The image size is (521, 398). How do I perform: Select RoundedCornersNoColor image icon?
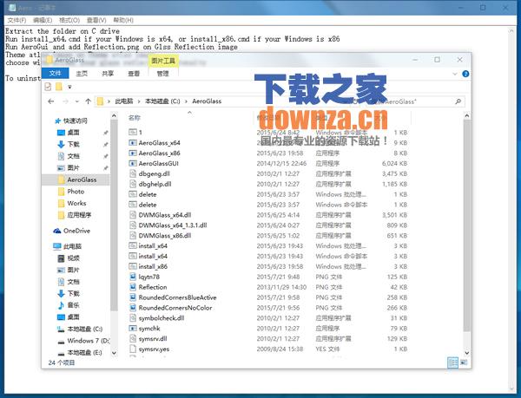pos(133,308)
